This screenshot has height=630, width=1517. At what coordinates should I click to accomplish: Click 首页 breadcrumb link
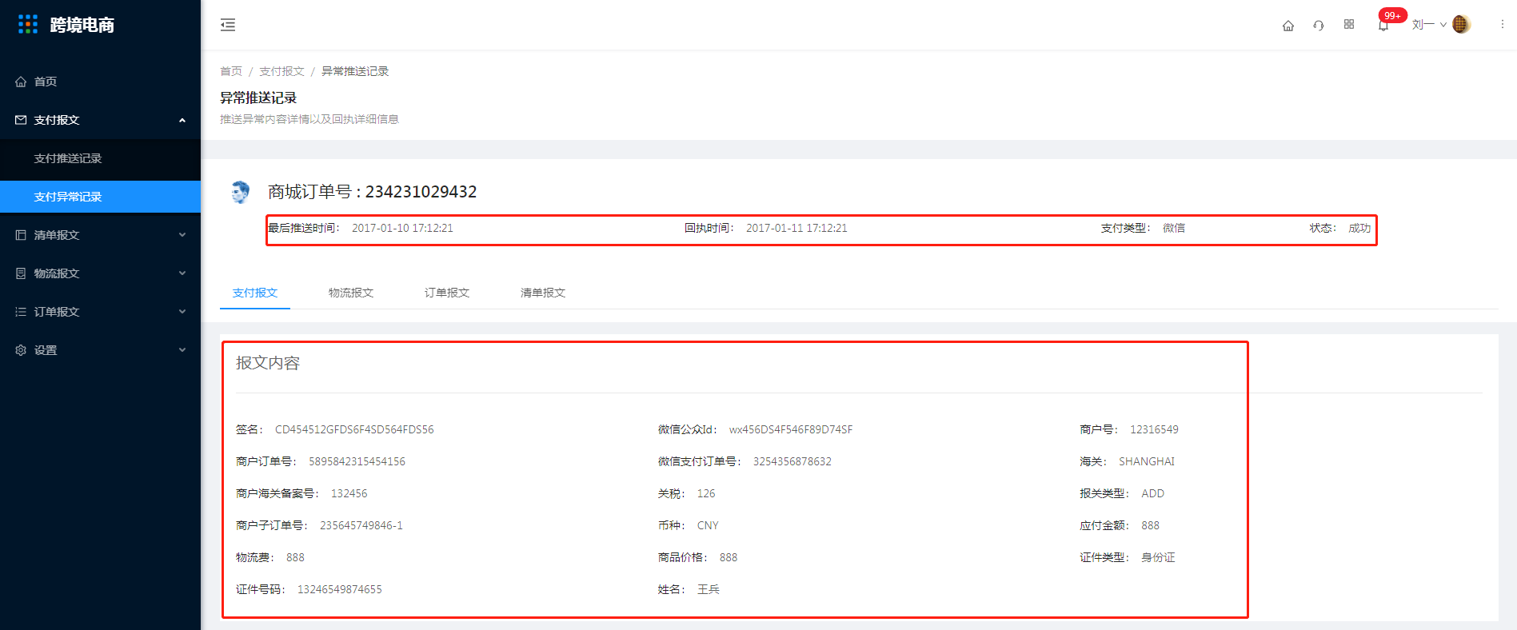click(x=231, y=71)
